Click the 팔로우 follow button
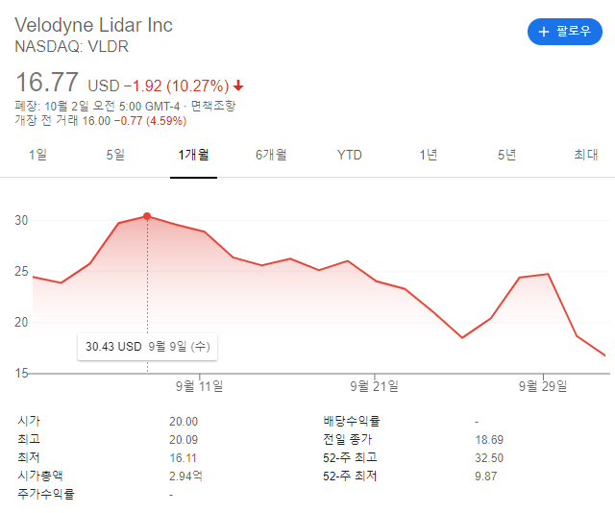 [x=564, y=32]
